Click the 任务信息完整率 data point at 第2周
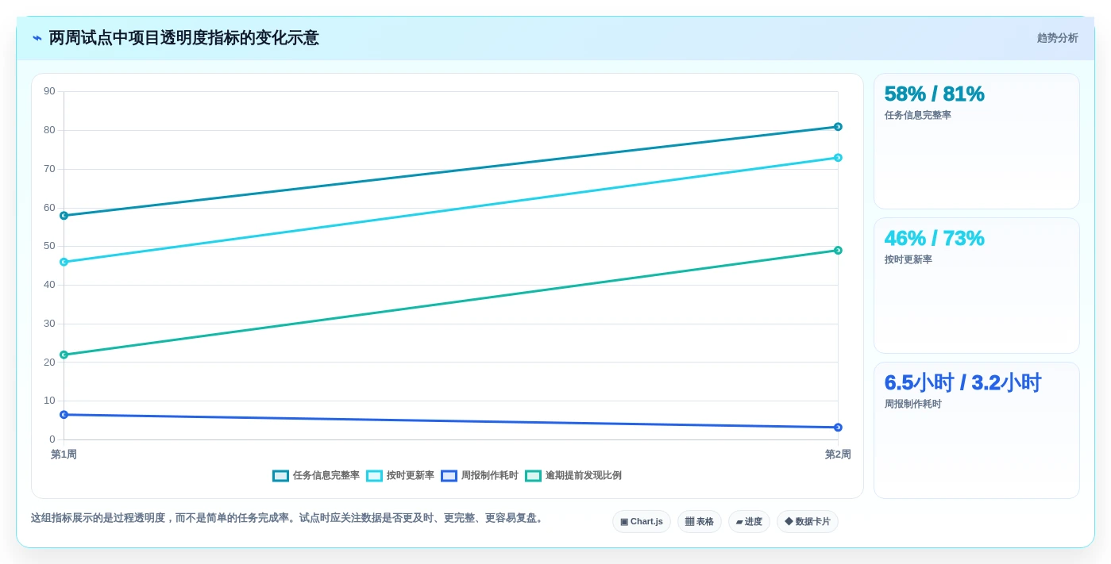Viewport: 1111px width, 564px height. pos(838,127)
